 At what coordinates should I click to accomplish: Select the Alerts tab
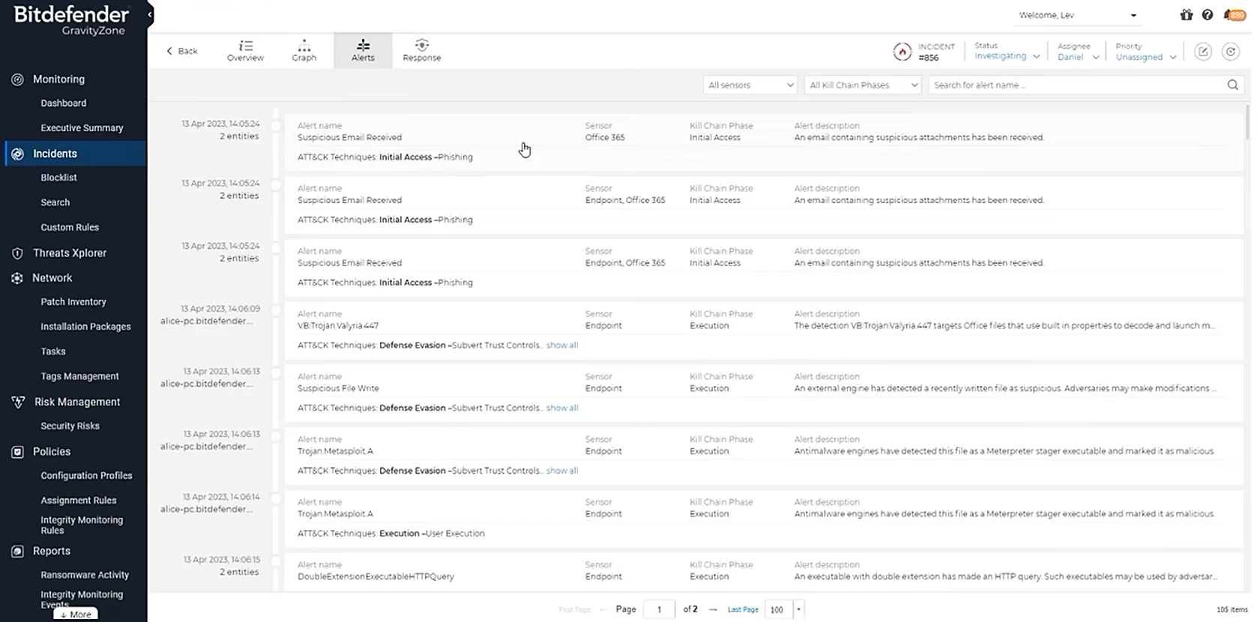[x=363, y=51]
